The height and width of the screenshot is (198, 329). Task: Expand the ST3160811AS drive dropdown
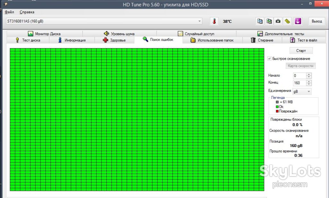[x=200, y=21]
